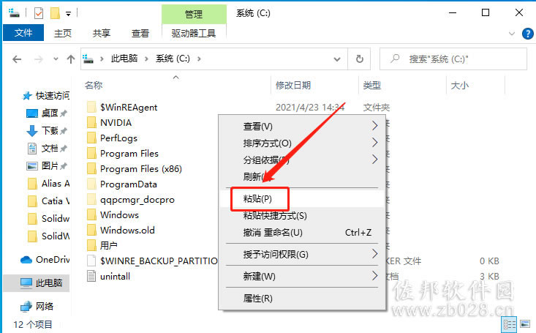The width and height of the screenshot is (536, 333).
Task: Open the address bar history dropdown
Action: pos(337,59)
